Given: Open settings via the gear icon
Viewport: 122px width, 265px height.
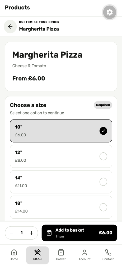Looking at the screenshot, I should [110, 12].
